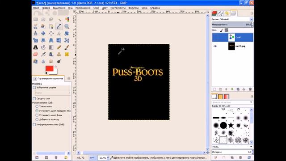This screenshot has height=161, width=286.
Task: Refresh the brushes list
Action: [249, 157]
